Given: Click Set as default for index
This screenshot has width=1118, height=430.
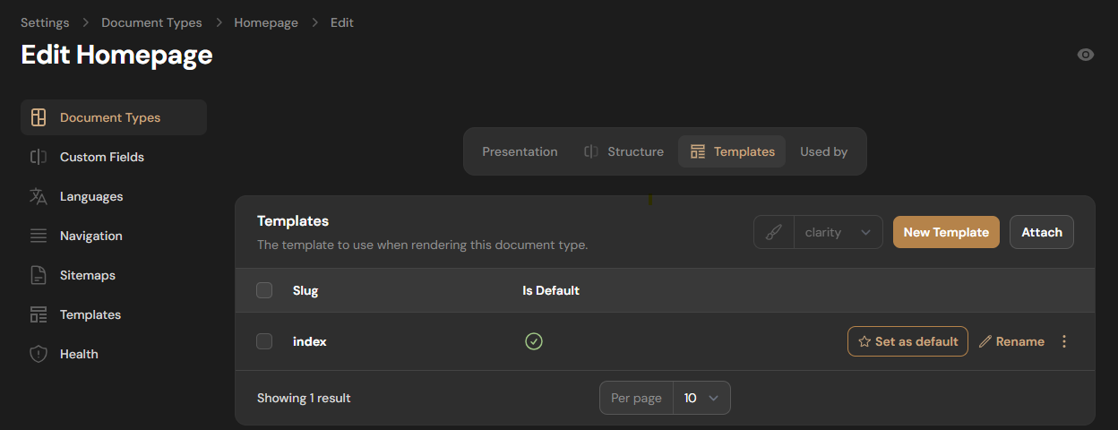Looking at the screenshot, I should [x=907, y=341].
